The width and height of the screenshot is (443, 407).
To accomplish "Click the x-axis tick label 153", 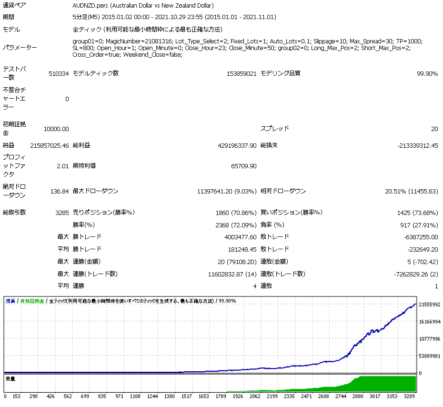I will tap(17, 396).
